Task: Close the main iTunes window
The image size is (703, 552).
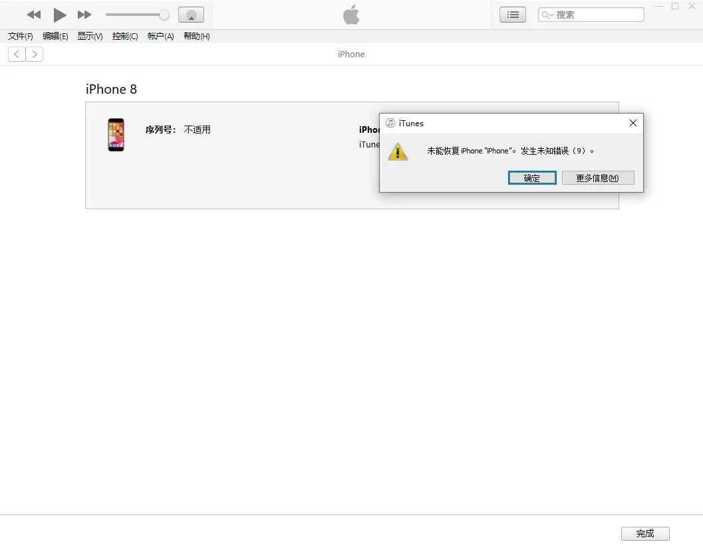Action: coord(692,6)
